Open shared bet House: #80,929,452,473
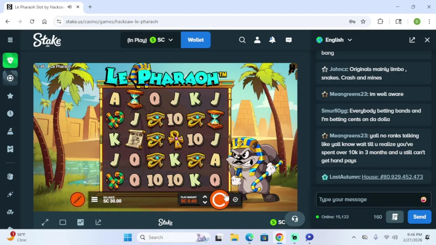 (392, 177)
